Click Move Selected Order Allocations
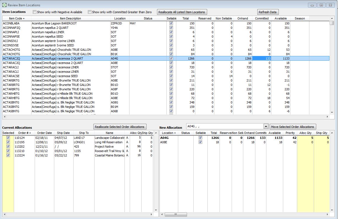The width and height of the screenshot is (338, 219). coord(293,127)
